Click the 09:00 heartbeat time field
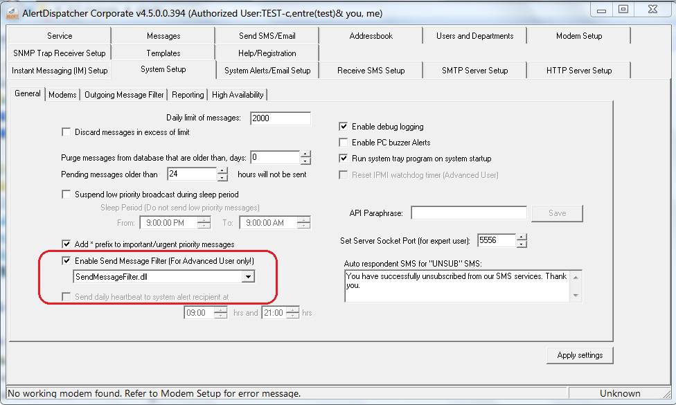Image resolution: width=676 pixels, height=405 pixels. click(199, 313)
